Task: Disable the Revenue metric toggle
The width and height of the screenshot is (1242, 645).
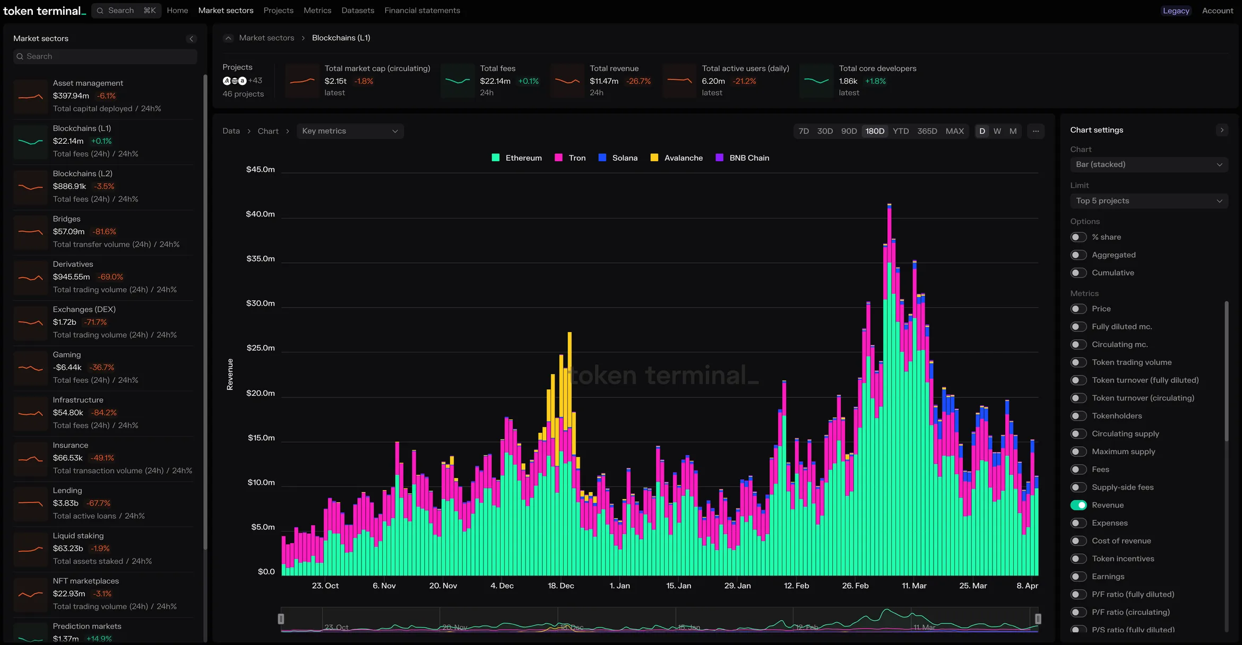Action: pos(1078,505)
